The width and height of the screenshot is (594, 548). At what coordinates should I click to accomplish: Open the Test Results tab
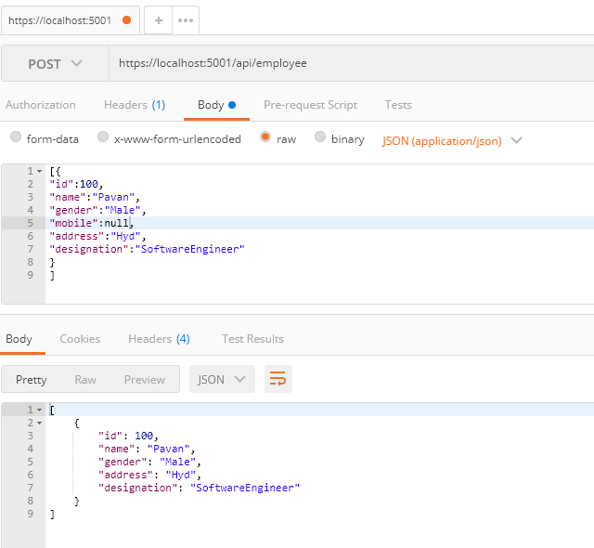click(252, 339)
